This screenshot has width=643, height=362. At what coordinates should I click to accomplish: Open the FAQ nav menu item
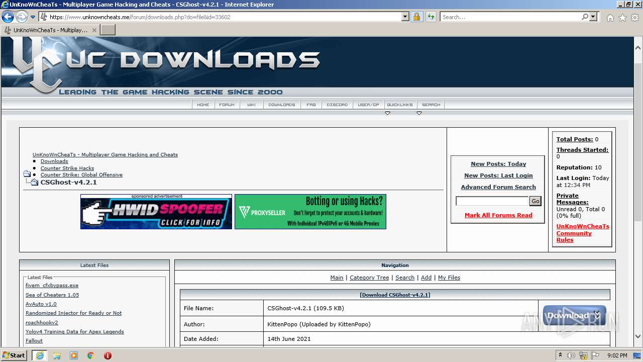click(311, 105)
